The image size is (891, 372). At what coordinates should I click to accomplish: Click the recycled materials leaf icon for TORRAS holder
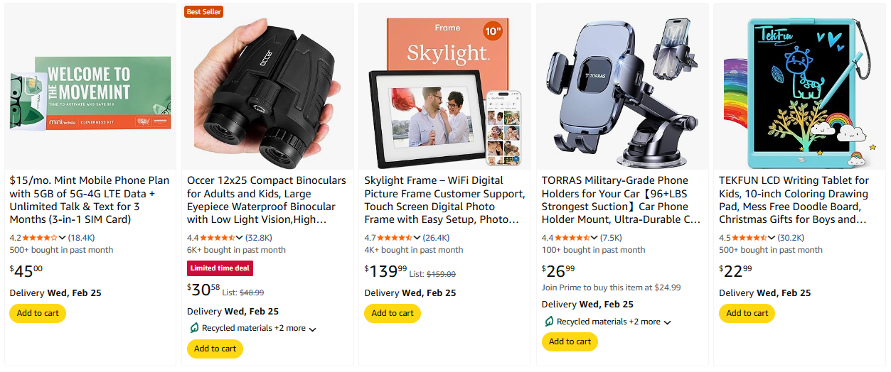(x=549, y=322)
